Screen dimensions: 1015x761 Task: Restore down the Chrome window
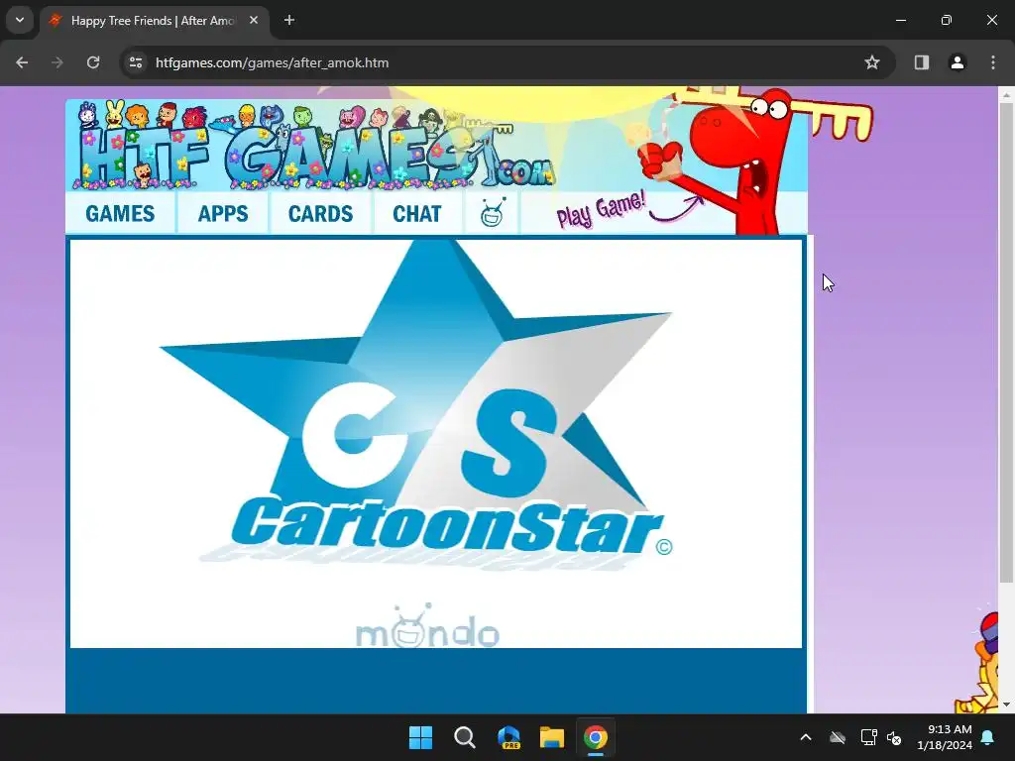click(947, 20)
